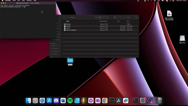Click the Terminal command prompt line

(13, 7)
